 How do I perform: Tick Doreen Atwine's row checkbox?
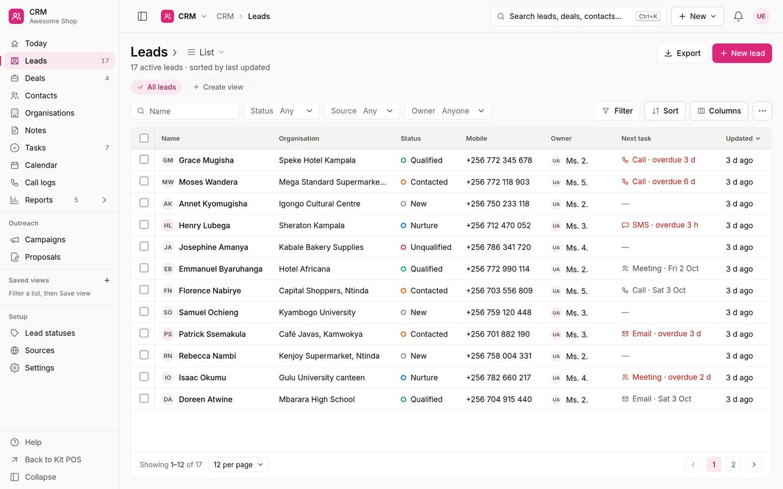[x=144, y=399]
